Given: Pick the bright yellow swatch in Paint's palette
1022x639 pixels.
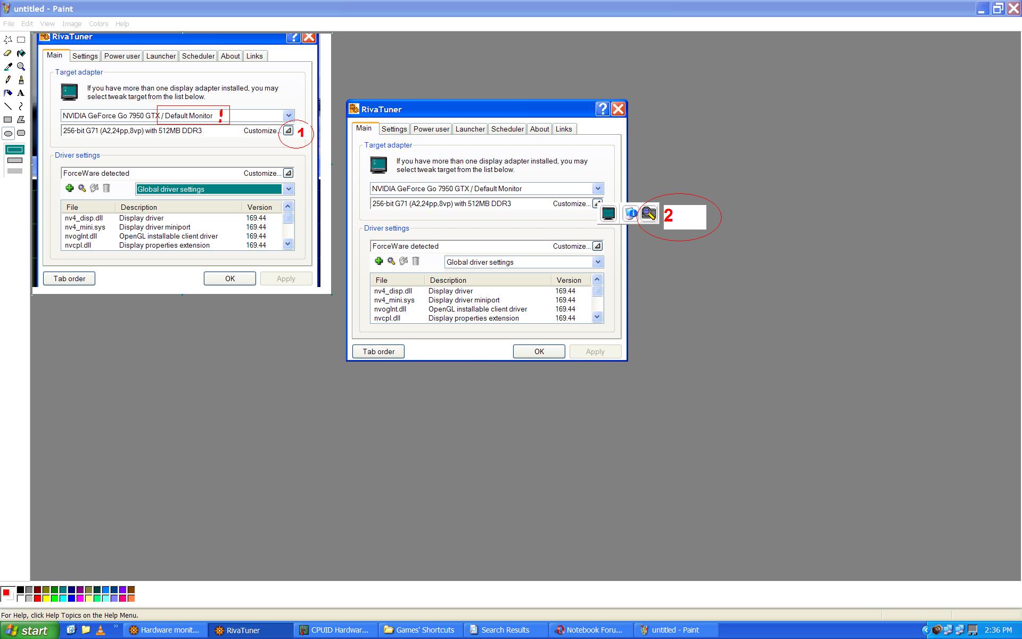Looking at the screenshot, I should coord(46,598).
